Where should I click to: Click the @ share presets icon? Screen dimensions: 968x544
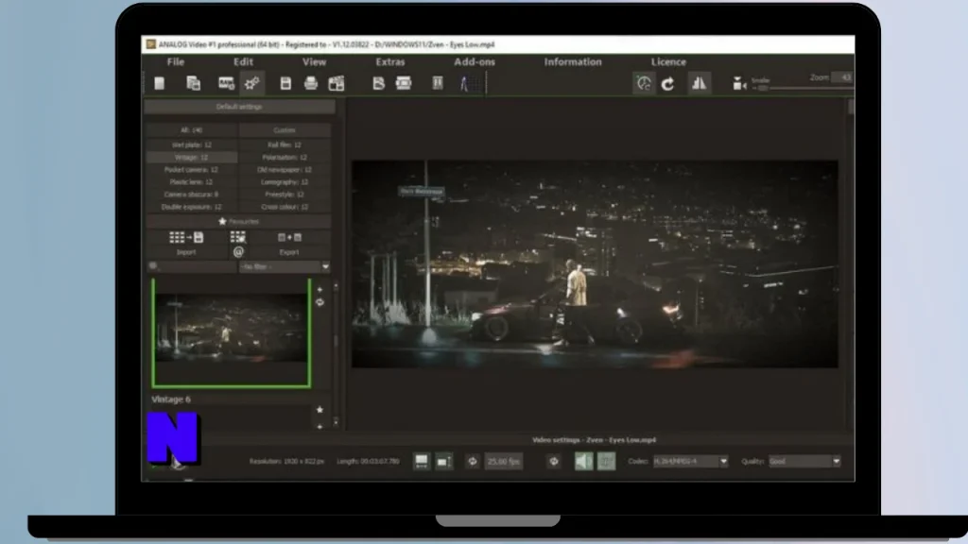(238, 251)
